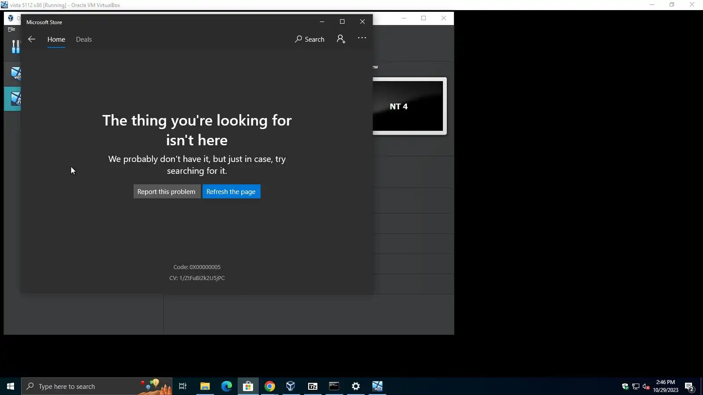703x395 pixels.
Task: Click the VirtualBox Manager title bar icon
Action: [x=11, y=18]
